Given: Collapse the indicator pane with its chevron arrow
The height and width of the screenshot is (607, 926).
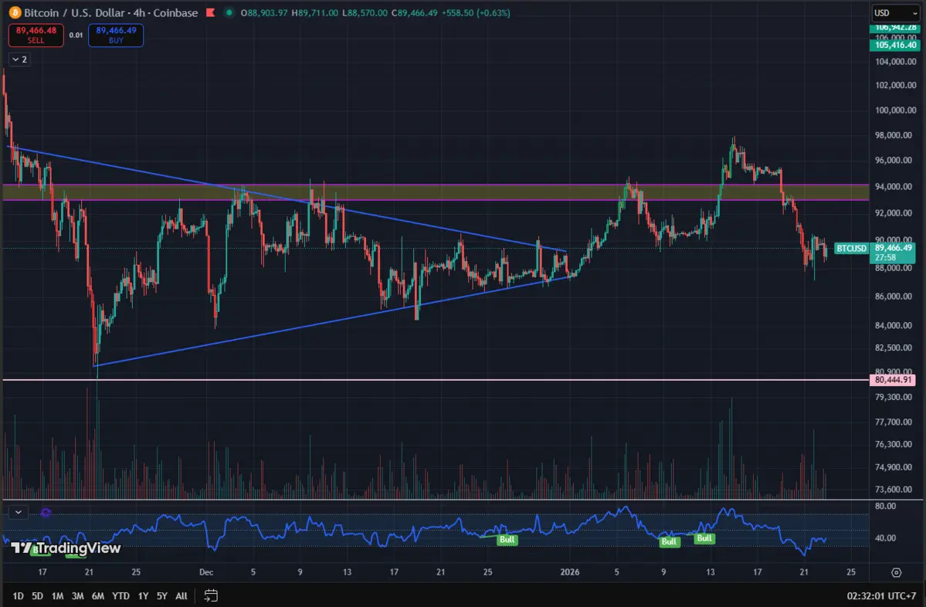Looking at the screenshot, I should click(x=16, y=512).
